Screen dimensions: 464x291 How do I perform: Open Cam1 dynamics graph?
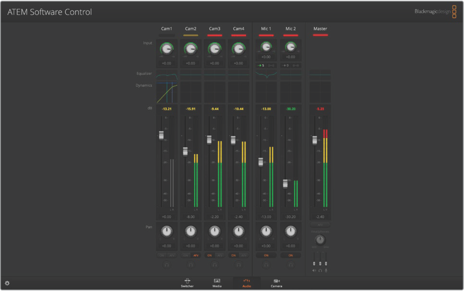(x=167, y=93)
